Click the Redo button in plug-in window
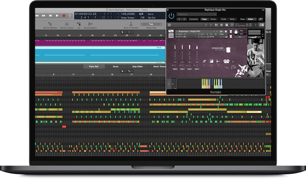306x180 pixels. click(x=232, y=19)
